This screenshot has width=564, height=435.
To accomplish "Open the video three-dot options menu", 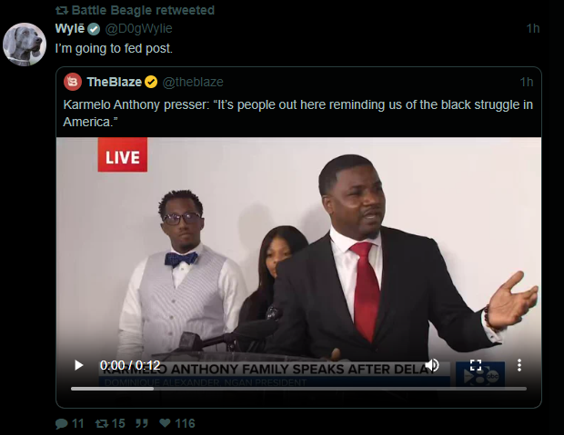I will (519, 365).
